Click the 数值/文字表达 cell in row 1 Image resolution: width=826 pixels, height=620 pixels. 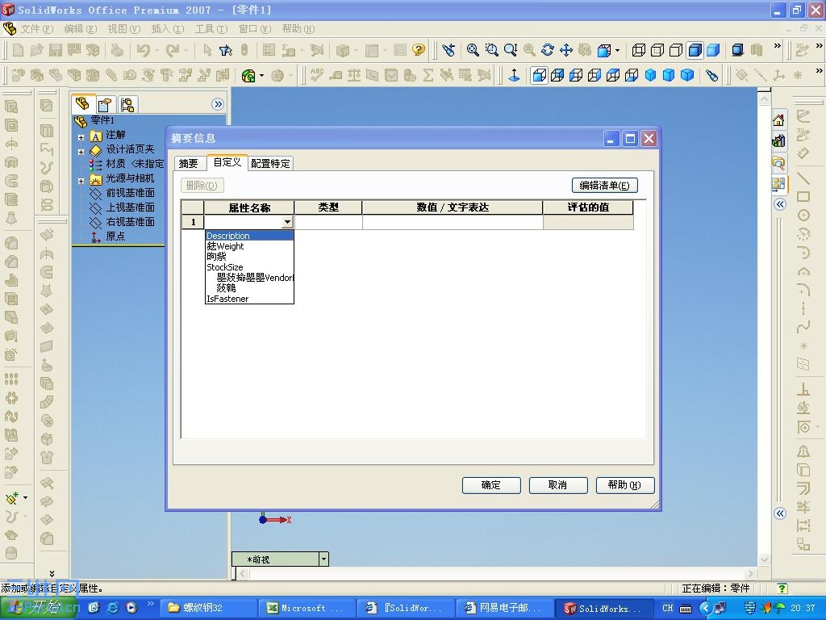click(452, 222)
